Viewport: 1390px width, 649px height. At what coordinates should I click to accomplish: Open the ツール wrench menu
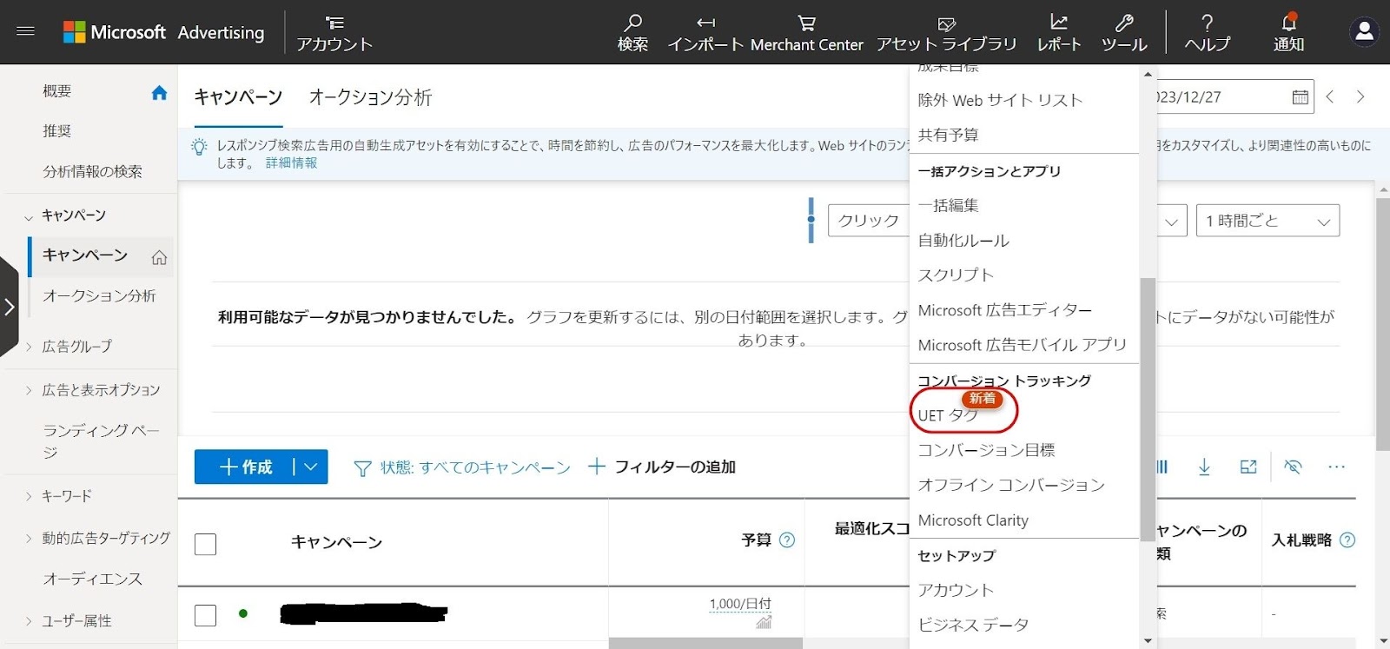(1124, 33)
